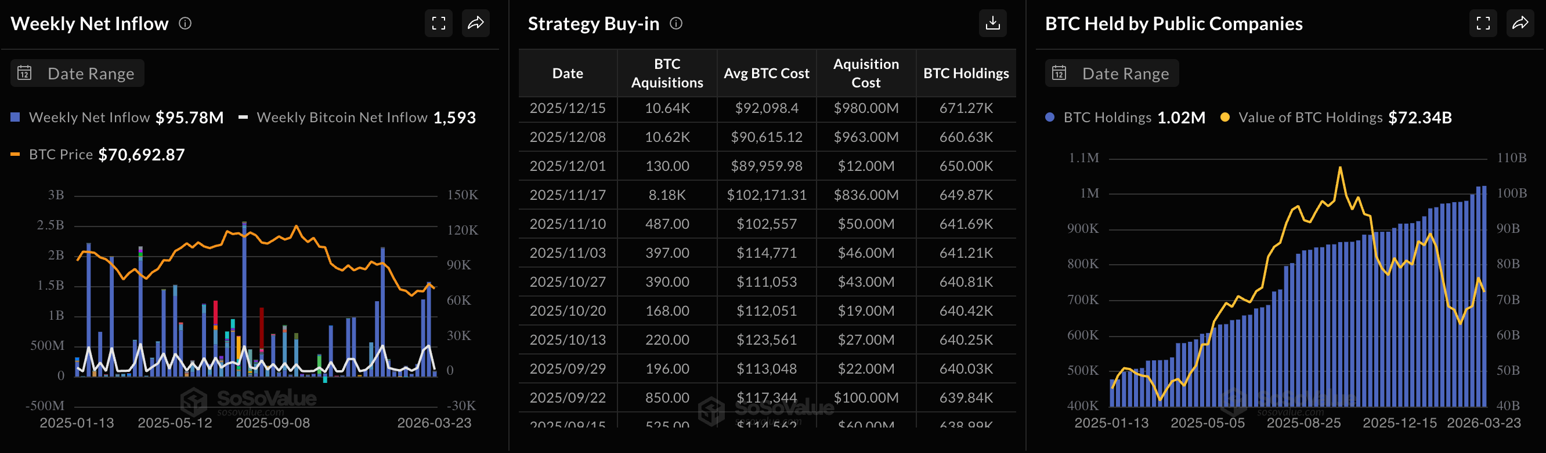Toggle Weekly Net Inflow legend series
Viewport: 1546px width, 453px height.
click(89, 118)
